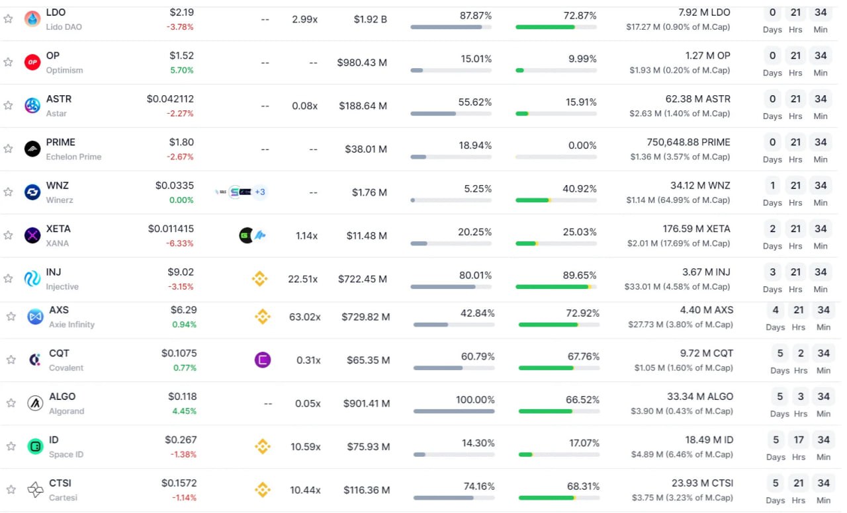Open the ASTR ticker link
Viewport: 847px width, 513px height.
coord(59,99)
